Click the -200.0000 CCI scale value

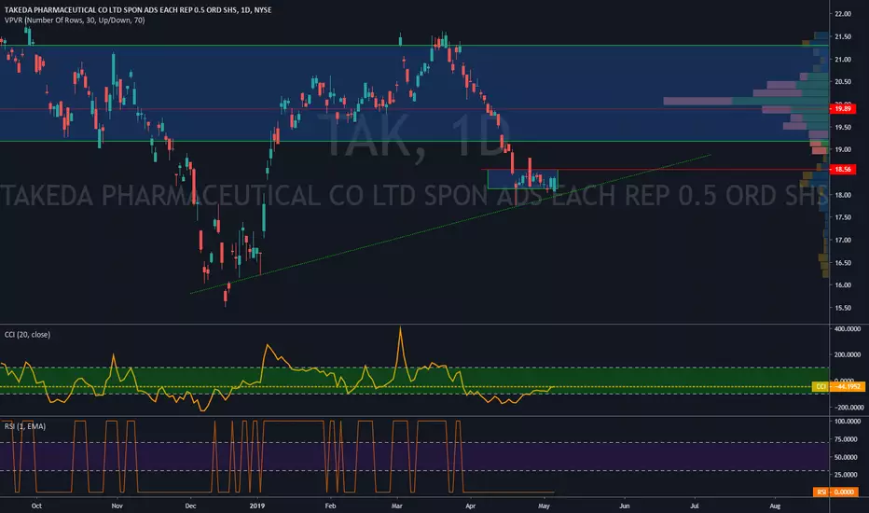coord(848,407)
